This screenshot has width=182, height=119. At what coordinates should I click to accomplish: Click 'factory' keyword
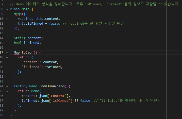pos(21,86)
